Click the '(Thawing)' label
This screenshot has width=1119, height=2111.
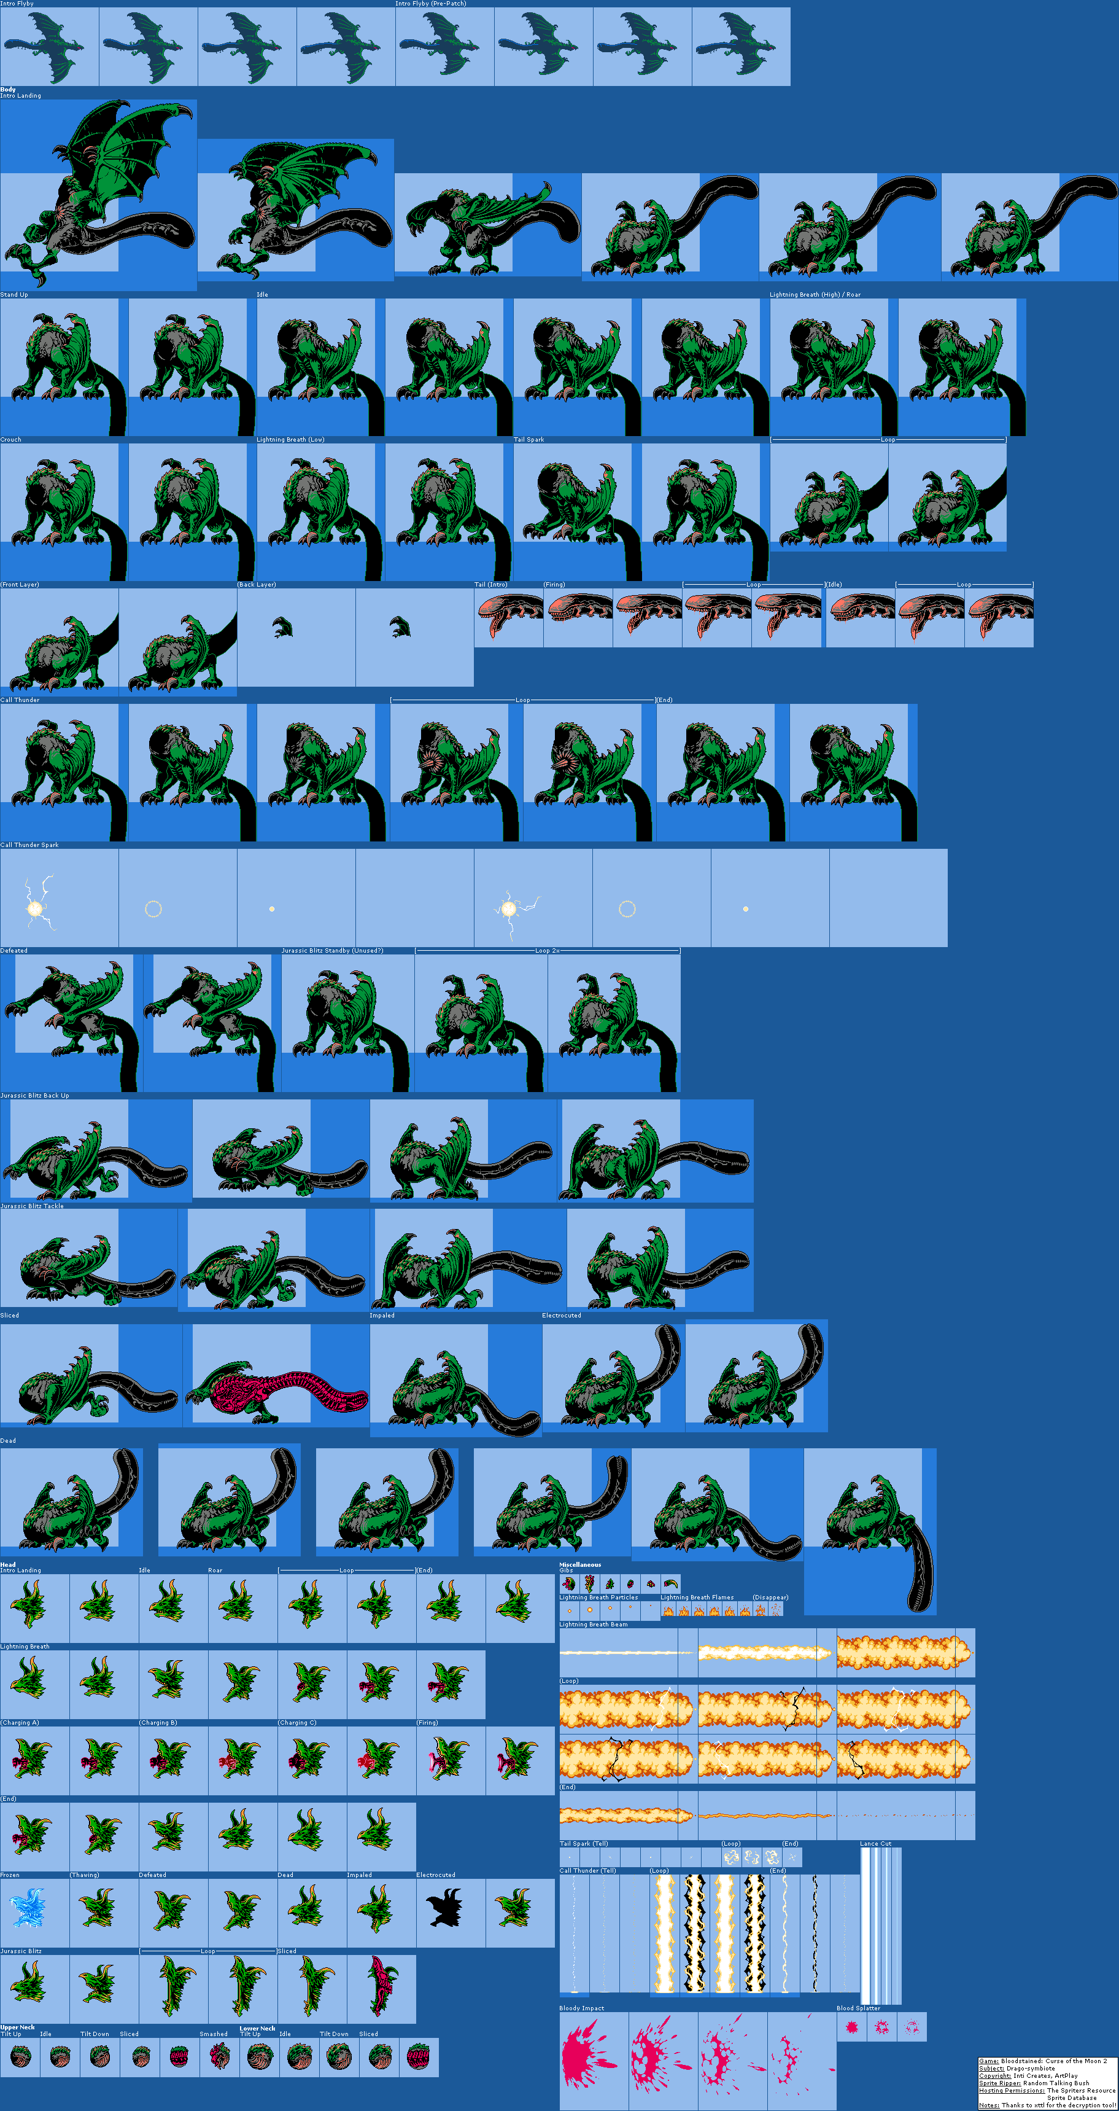tap(84, 1875)
